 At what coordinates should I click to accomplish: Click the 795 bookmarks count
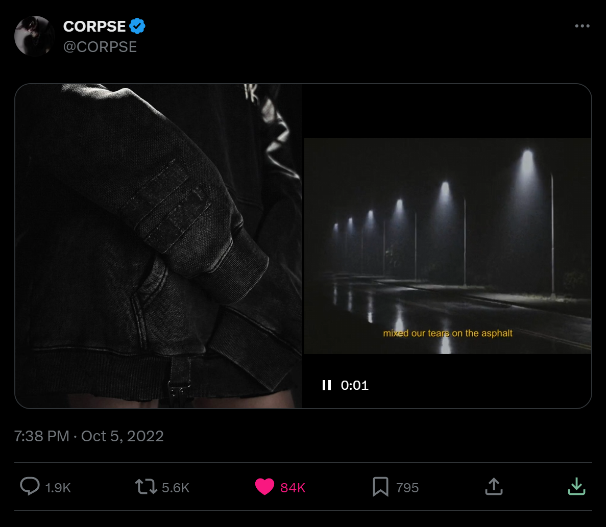(407, 488)
